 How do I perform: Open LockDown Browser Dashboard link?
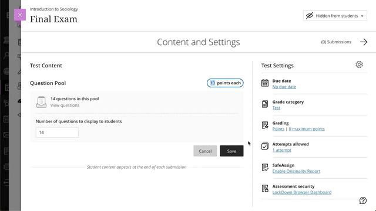click(302, 192)
